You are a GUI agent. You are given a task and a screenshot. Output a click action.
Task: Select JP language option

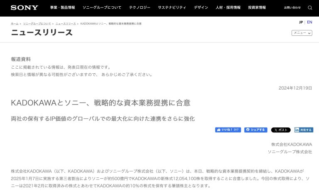coord(301,22)
